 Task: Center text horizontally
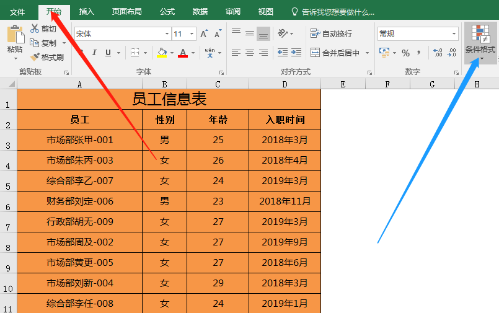[x=250, y=53]
